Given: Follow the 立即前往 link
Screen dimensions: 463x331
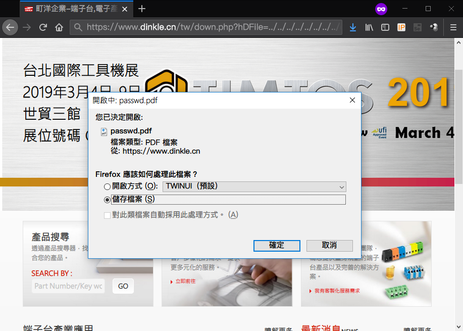Looking at the screenshot, I should [x=185, y=281].
